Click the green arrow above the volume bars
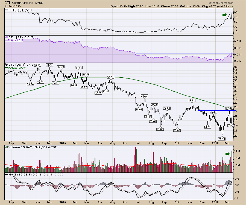 point(227,154)
